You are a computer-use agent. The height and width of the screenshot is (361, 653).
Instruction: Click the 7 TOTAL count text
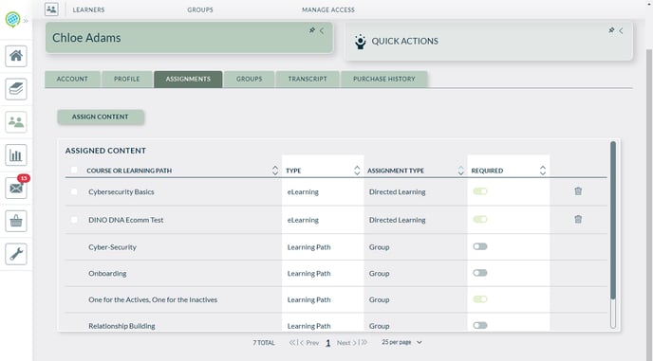(264, 343)
